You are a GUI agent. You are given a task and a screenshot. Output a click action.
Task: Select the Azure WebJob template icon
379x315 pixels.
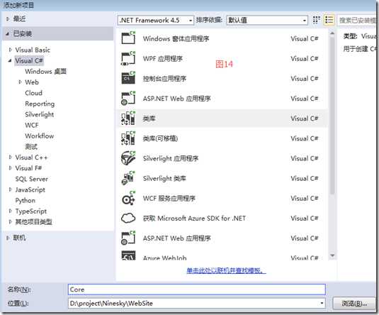128,255
